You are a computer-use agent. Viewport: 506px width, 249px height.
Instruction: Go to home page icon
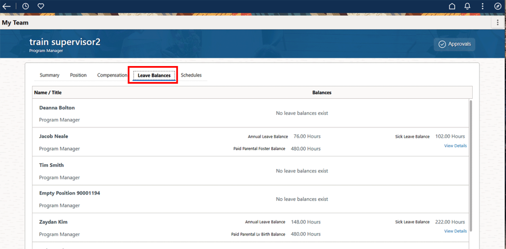(452, 6)
